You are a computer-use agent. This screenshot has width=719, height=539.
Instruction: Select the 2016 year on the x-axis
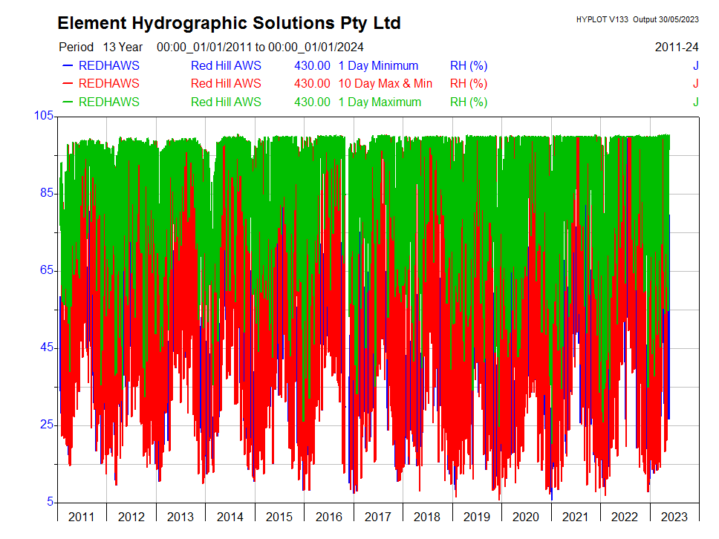(328, 517)
